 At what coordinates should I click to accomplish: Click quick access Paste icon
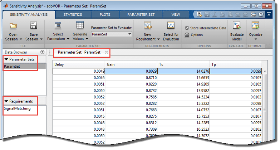tap(230, 14)
